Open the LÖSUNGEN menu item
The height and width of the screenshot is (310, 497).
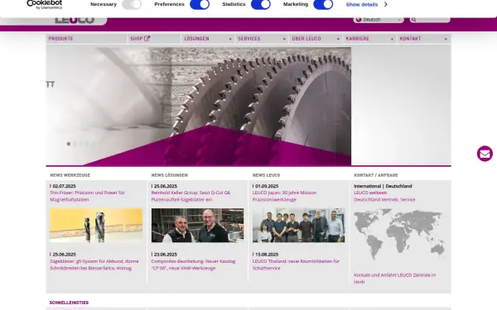196,39
